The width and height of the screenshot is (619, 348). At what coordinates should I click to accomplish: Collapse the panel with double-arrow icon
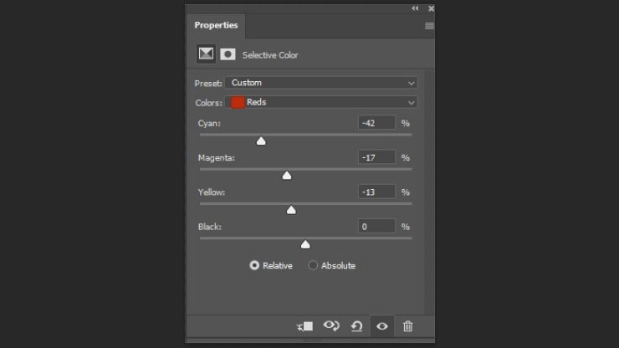coord(416,8)
